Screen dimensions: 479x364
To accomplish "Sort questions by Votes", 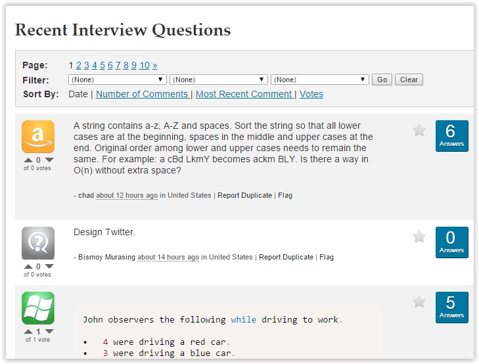I will 311,94.
